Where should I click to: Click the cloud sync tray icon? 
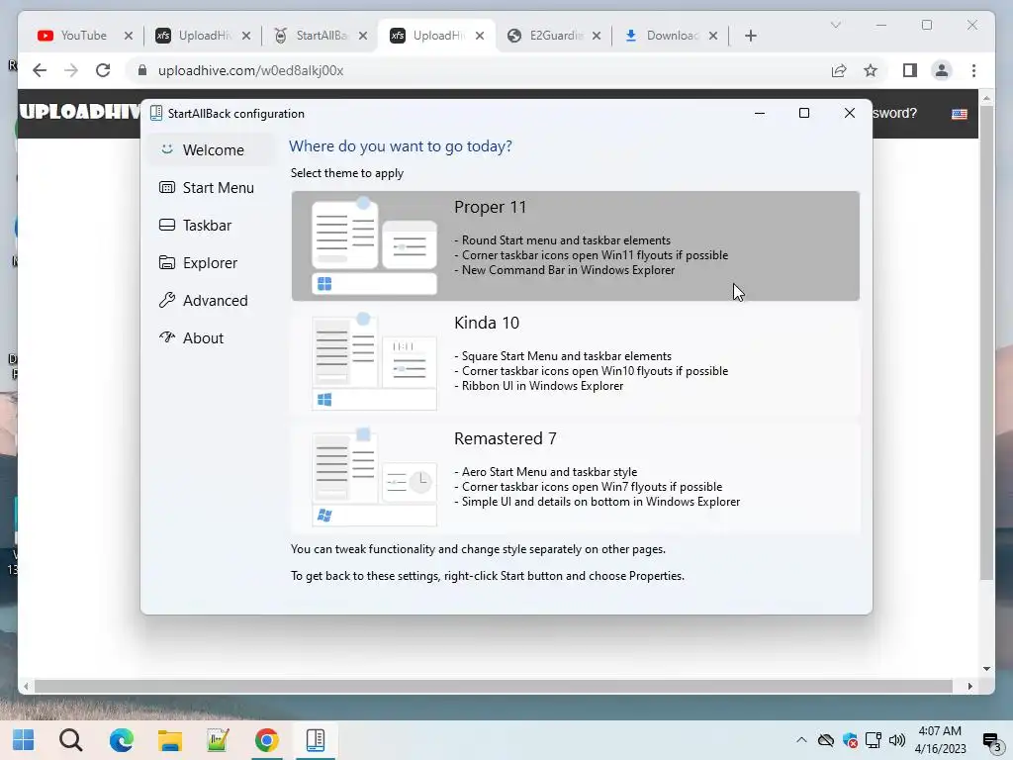tap(826, 740)
